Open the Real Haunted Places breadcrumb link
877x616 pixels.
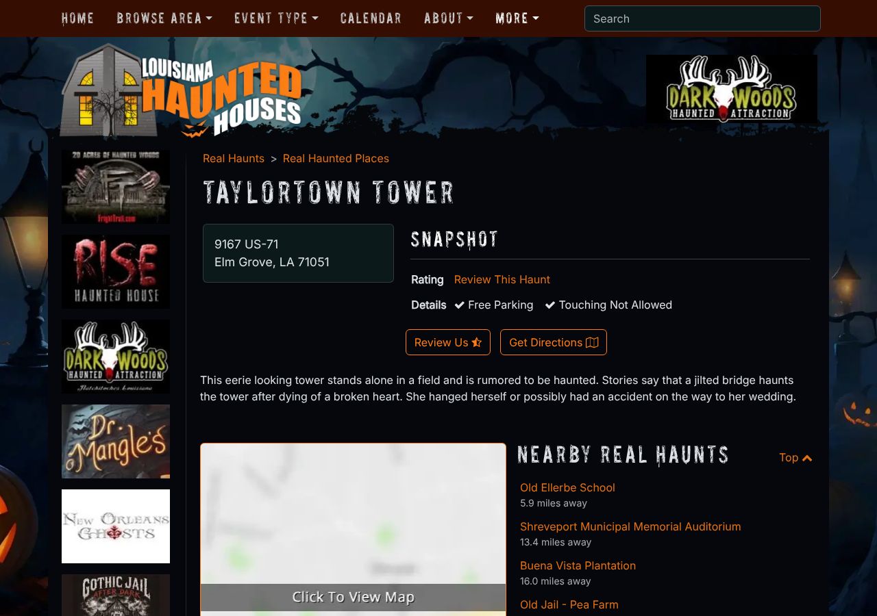(336, 158)
